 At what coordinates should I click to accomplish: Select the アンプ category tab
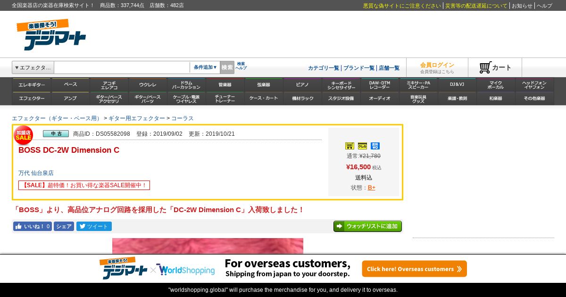click(x=70, y=99)
